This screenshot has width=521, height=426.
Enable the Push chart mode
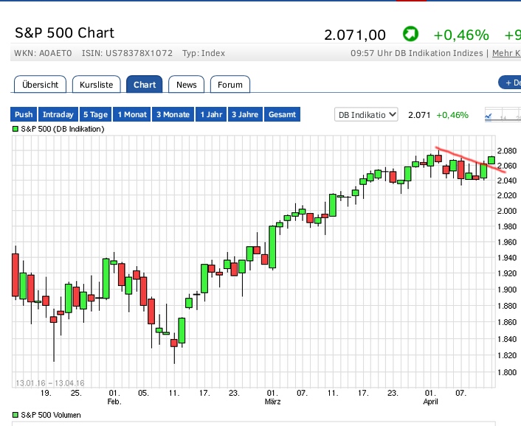coord(24,114)
